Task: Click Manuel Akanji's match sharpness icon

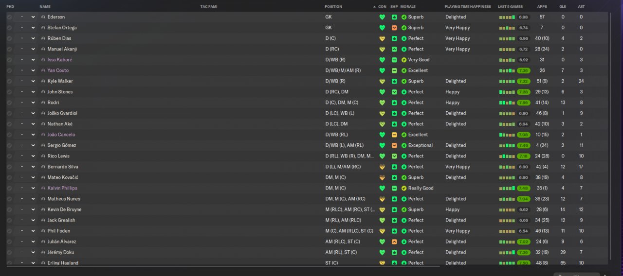Action: [x=394, y=49]
